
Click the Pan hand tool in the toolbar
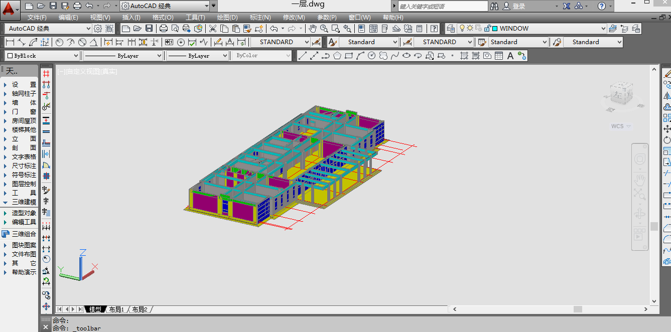pyautogui.click(x=313, y=29)
